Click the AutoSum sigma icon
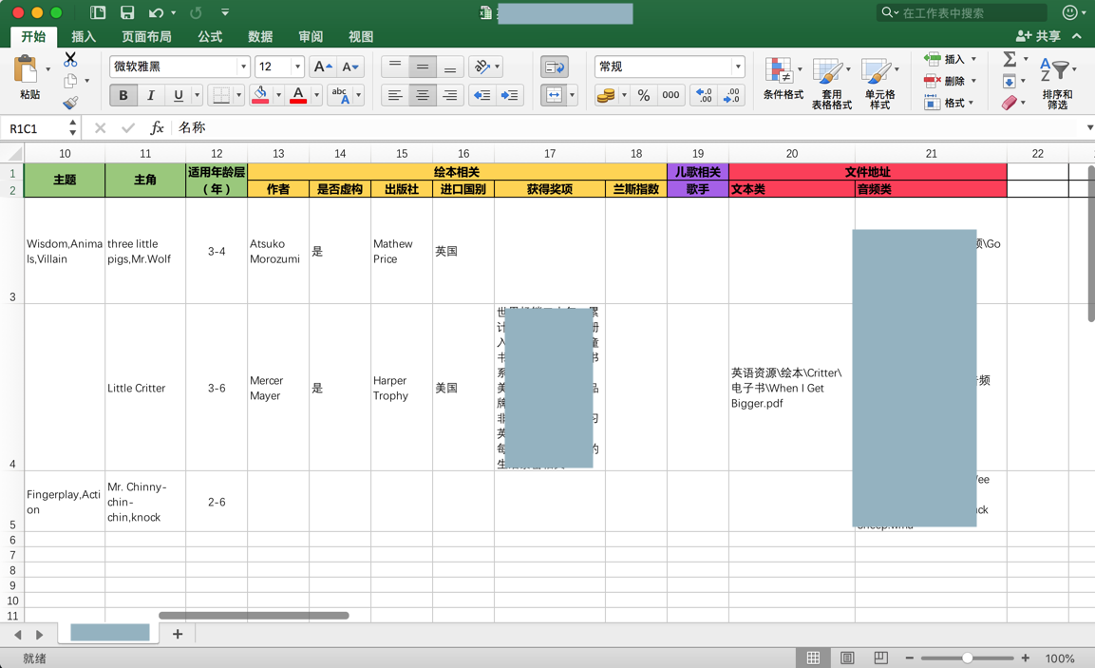 [1010, 59]
